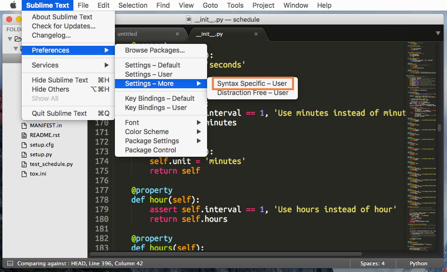Open the Selection menu
This screenshot has width=447, height=272.
click(133, 5)
